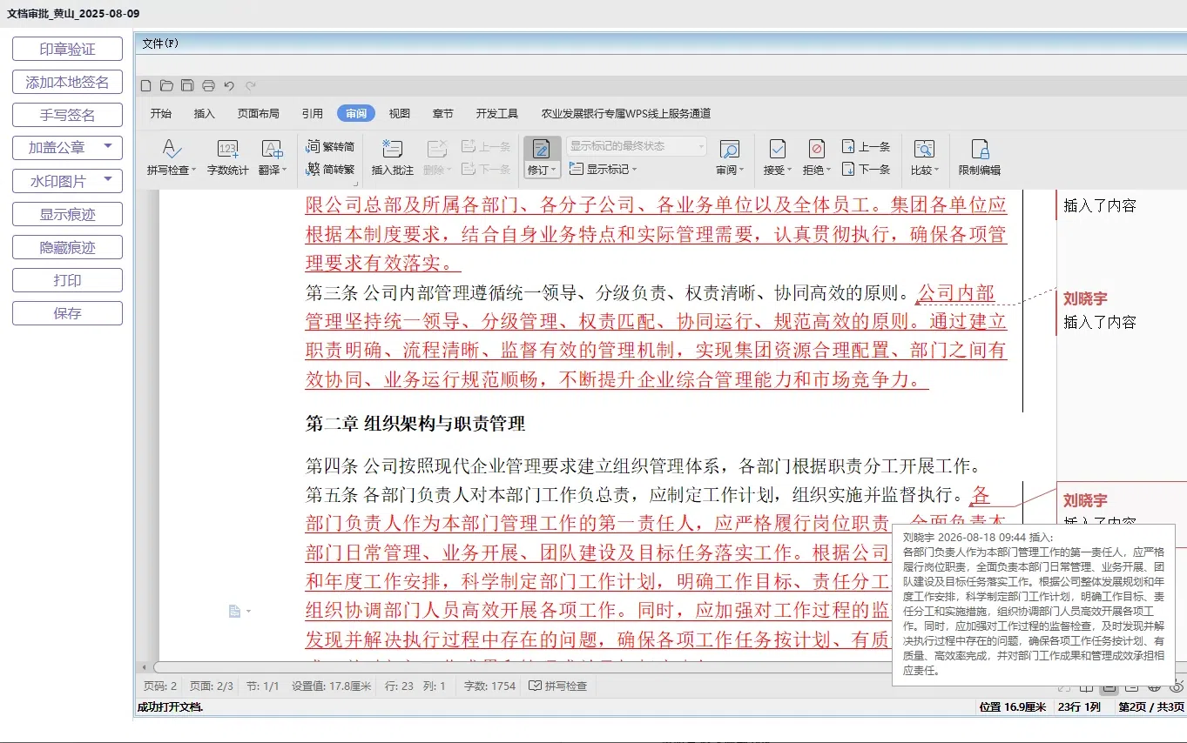Click the print icon in quick toolbar
Screen dimensions: 1187x743
coord(208,85)
